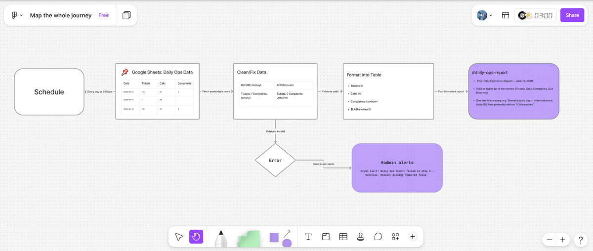Screen dimensions: 593x251
Task: Open the layout view icon
Action: point(506,15)
